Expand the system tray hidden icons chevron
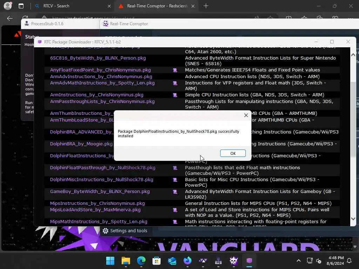 (299, 261)
